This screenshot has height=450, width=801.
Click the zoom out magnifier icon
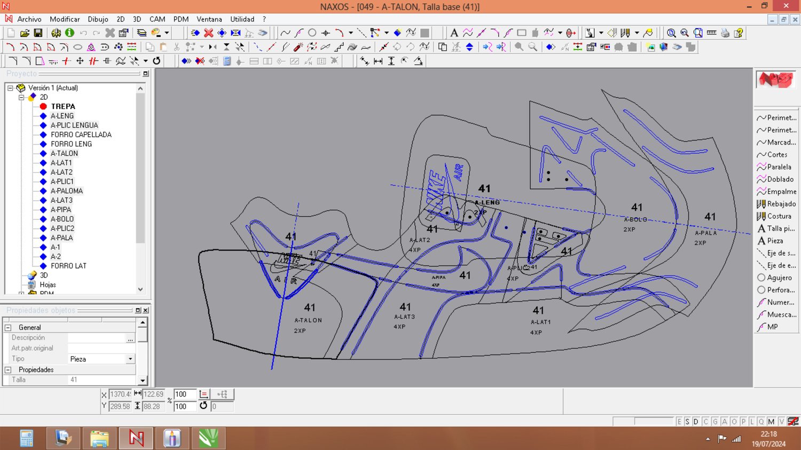tap(685, 33)
